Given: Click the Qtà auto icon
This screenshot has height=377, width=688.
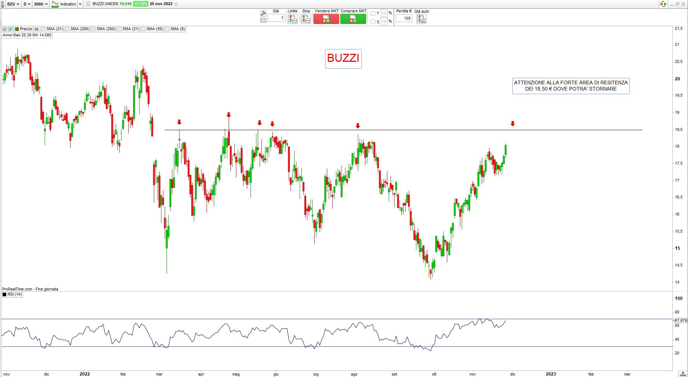Looking at the screenshot, I should click(x=421, y=19).
